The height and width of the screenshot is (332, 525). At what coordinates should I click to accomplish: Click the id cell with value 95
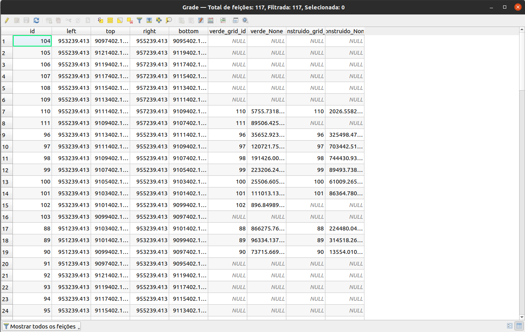pyautogui.click(x=32, y=311)
